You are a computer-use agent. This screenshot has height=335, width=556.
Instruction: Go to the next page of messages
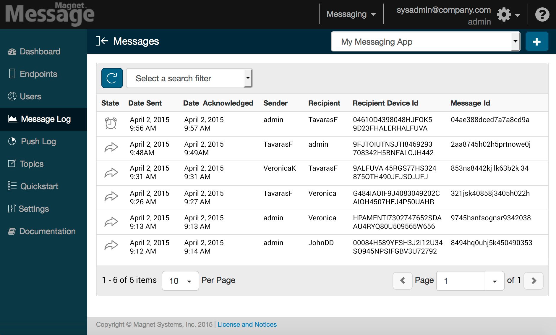click(x=533, y=280)
